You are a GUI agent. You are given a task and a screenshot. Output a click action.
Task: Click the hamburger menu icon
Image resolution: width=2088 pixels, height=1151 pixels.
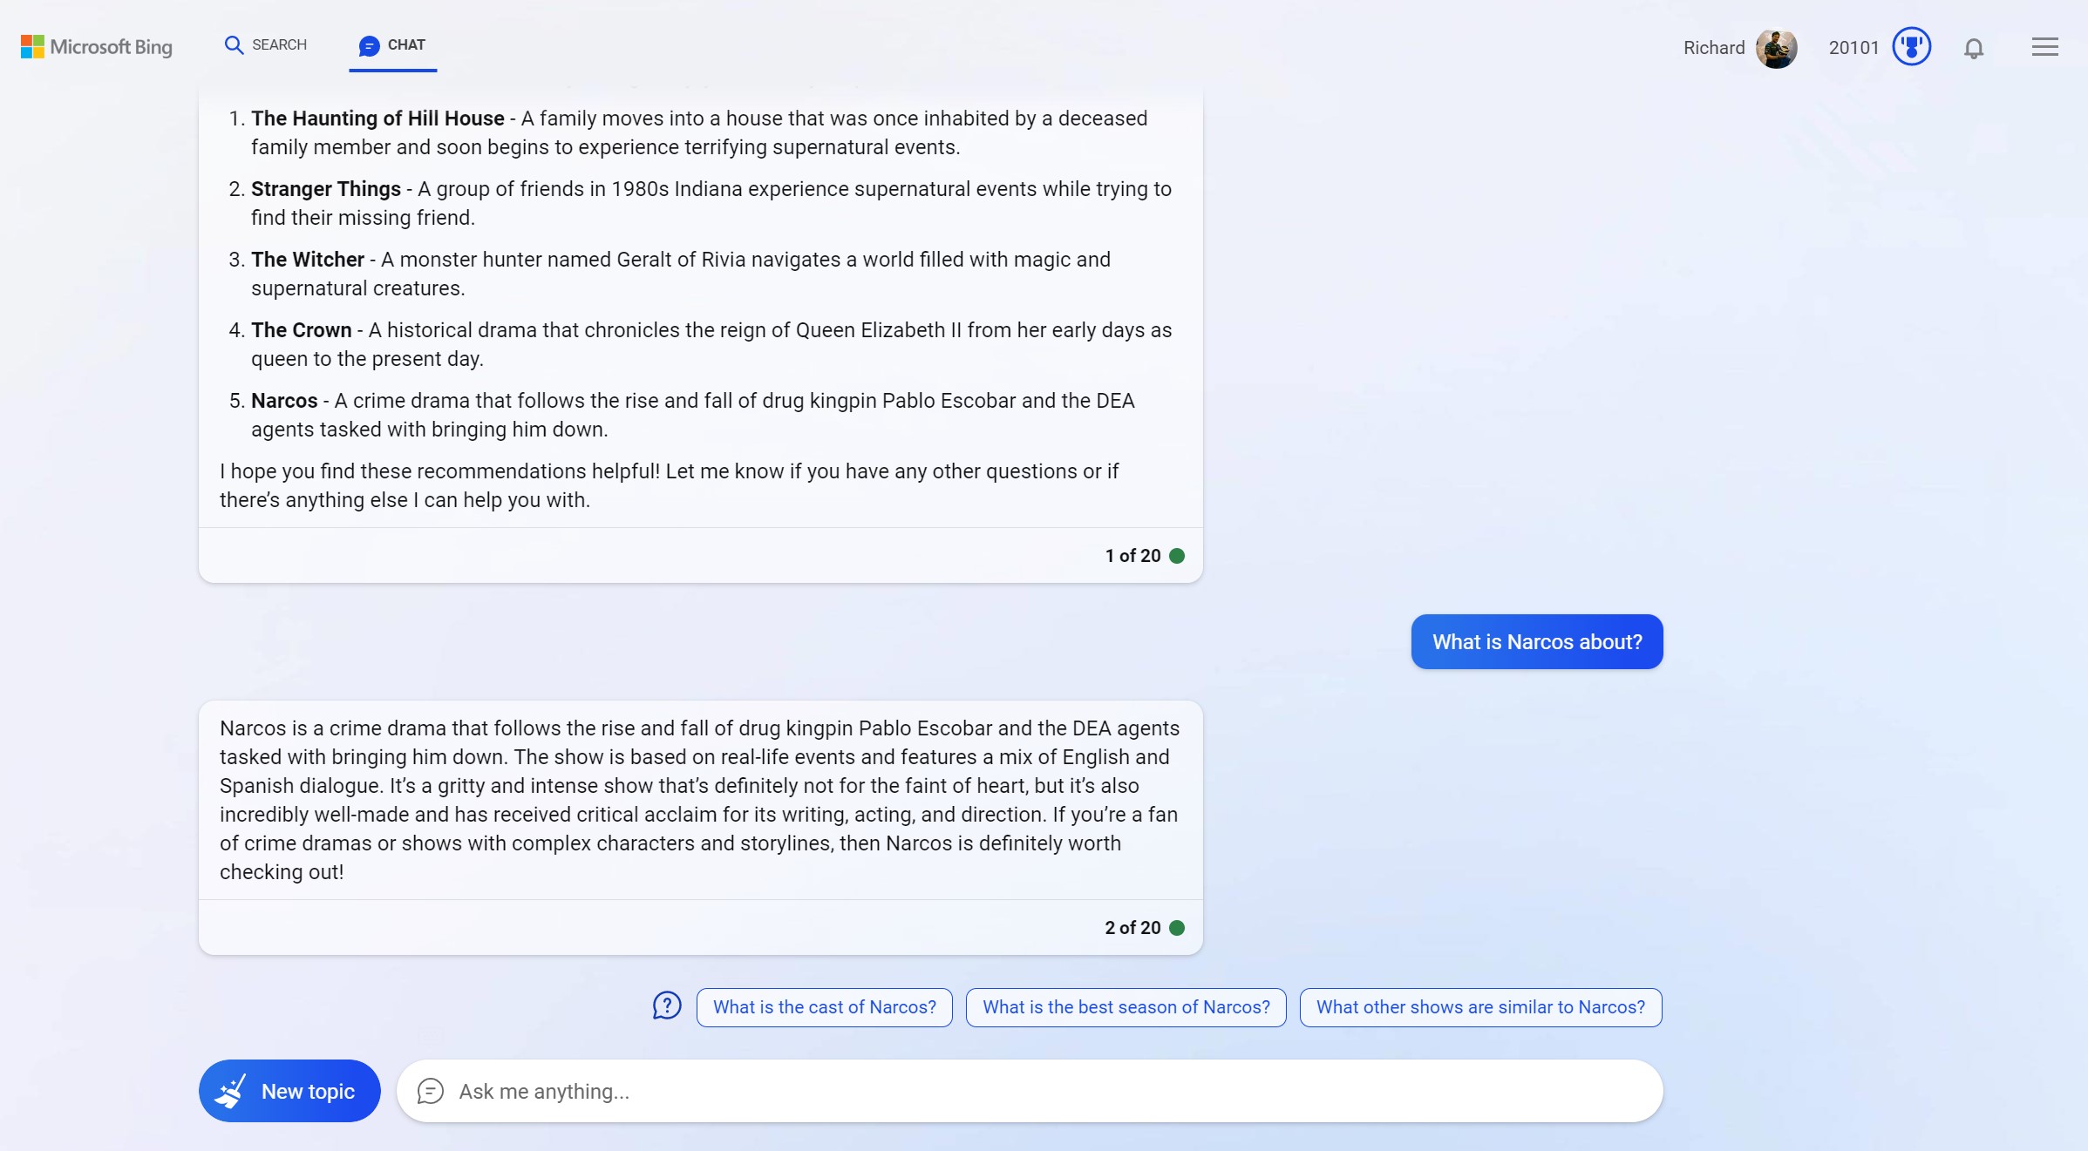coord(2045,47)
